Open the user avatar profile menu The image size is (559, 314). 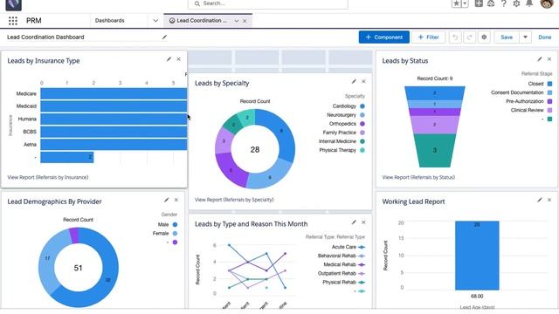click(x=547, y=3)
